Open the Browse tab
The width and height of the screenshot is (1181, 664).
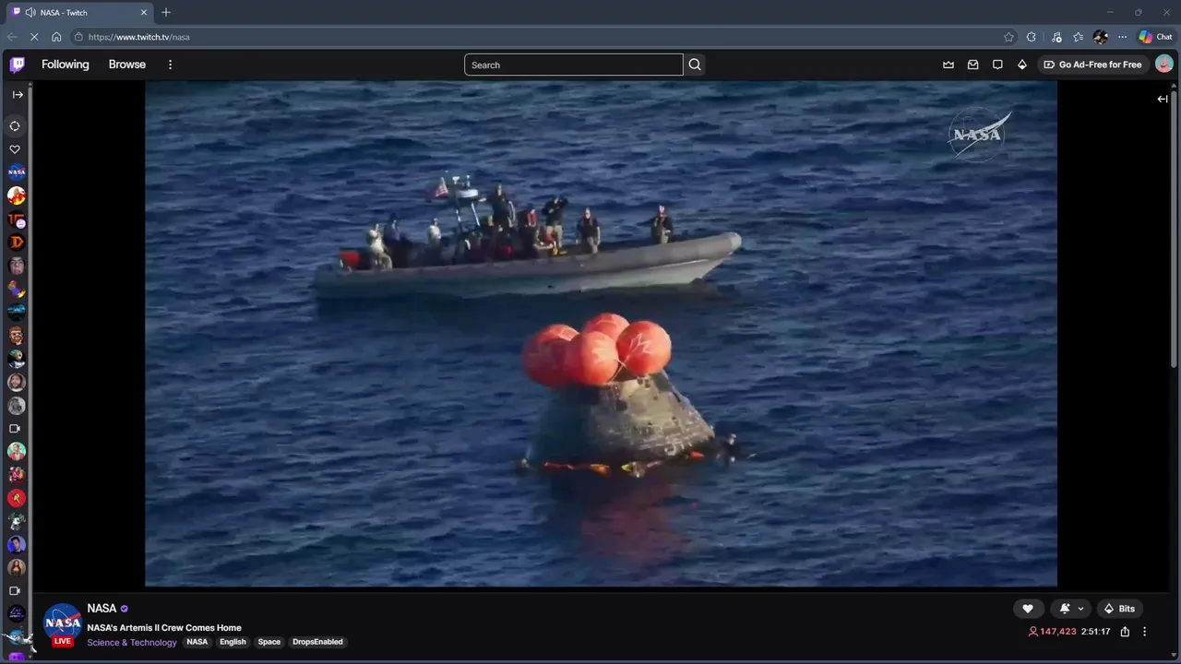pyautogui.click(x=127, y=65)
